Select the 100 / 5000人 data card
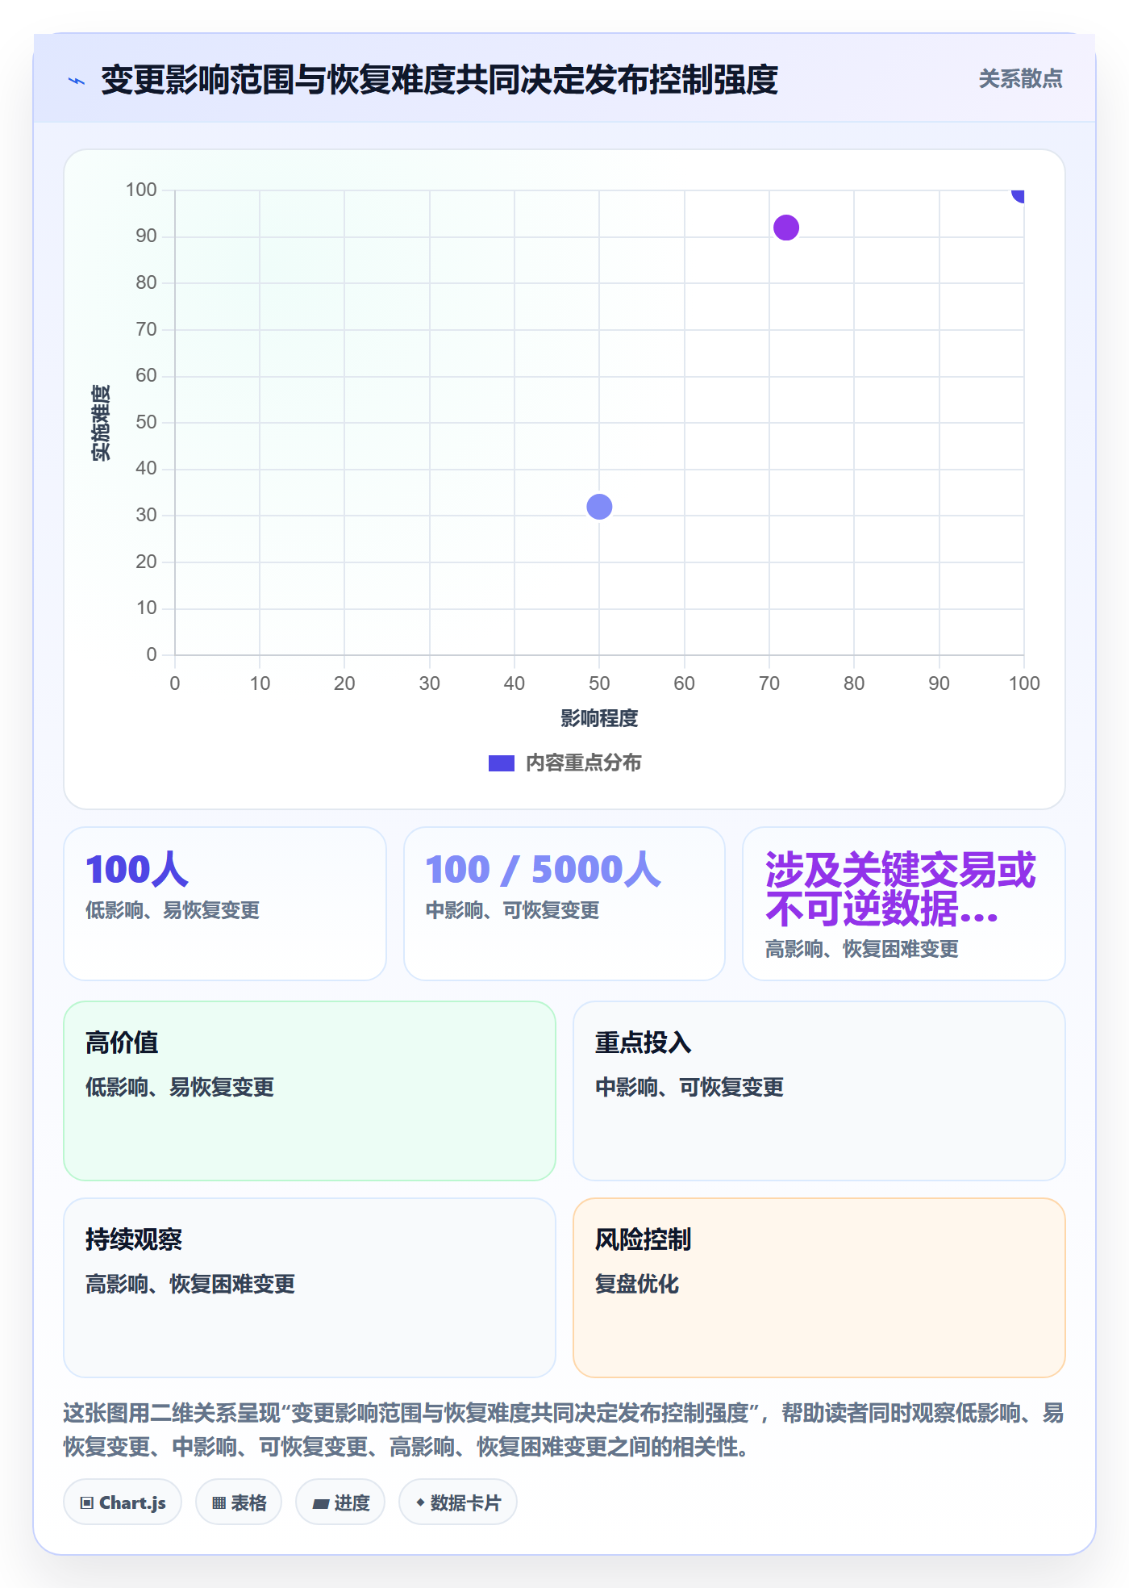Viewport: 1129px width, 1588px height. 564,904
